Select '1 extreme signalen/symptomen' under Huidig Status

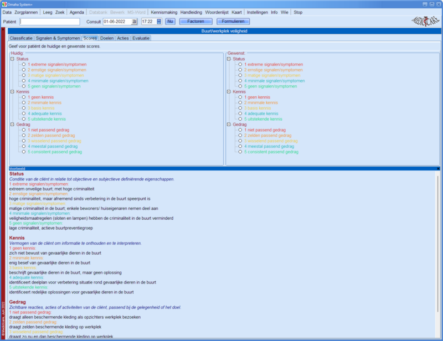(x=24, y=64)
